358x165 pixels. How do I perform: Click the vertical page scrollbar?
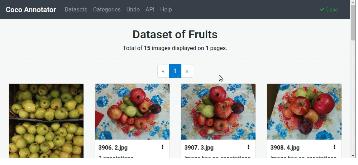point(353,89)
